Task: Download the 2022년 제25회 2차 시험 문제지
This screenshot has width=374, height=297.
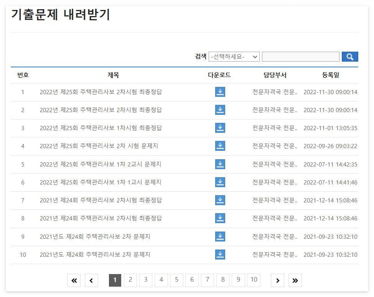Action: (220, 146)
